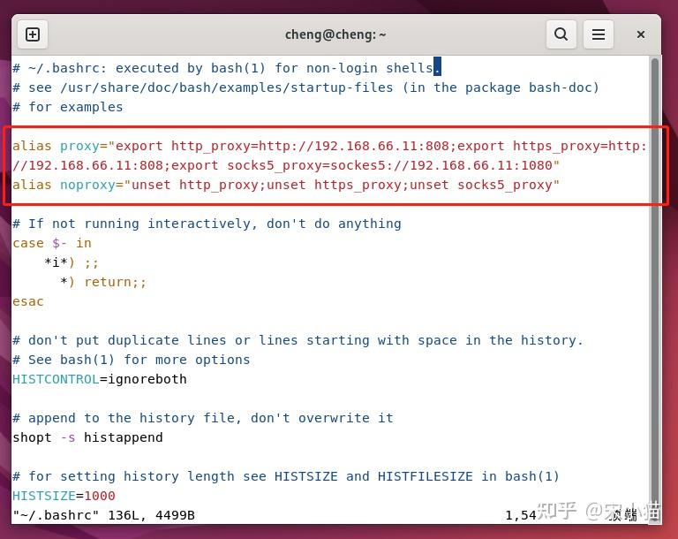Click '# See bash(1) for more options'
This screenshot has width=678, height=539.
[x=131, y=361]
